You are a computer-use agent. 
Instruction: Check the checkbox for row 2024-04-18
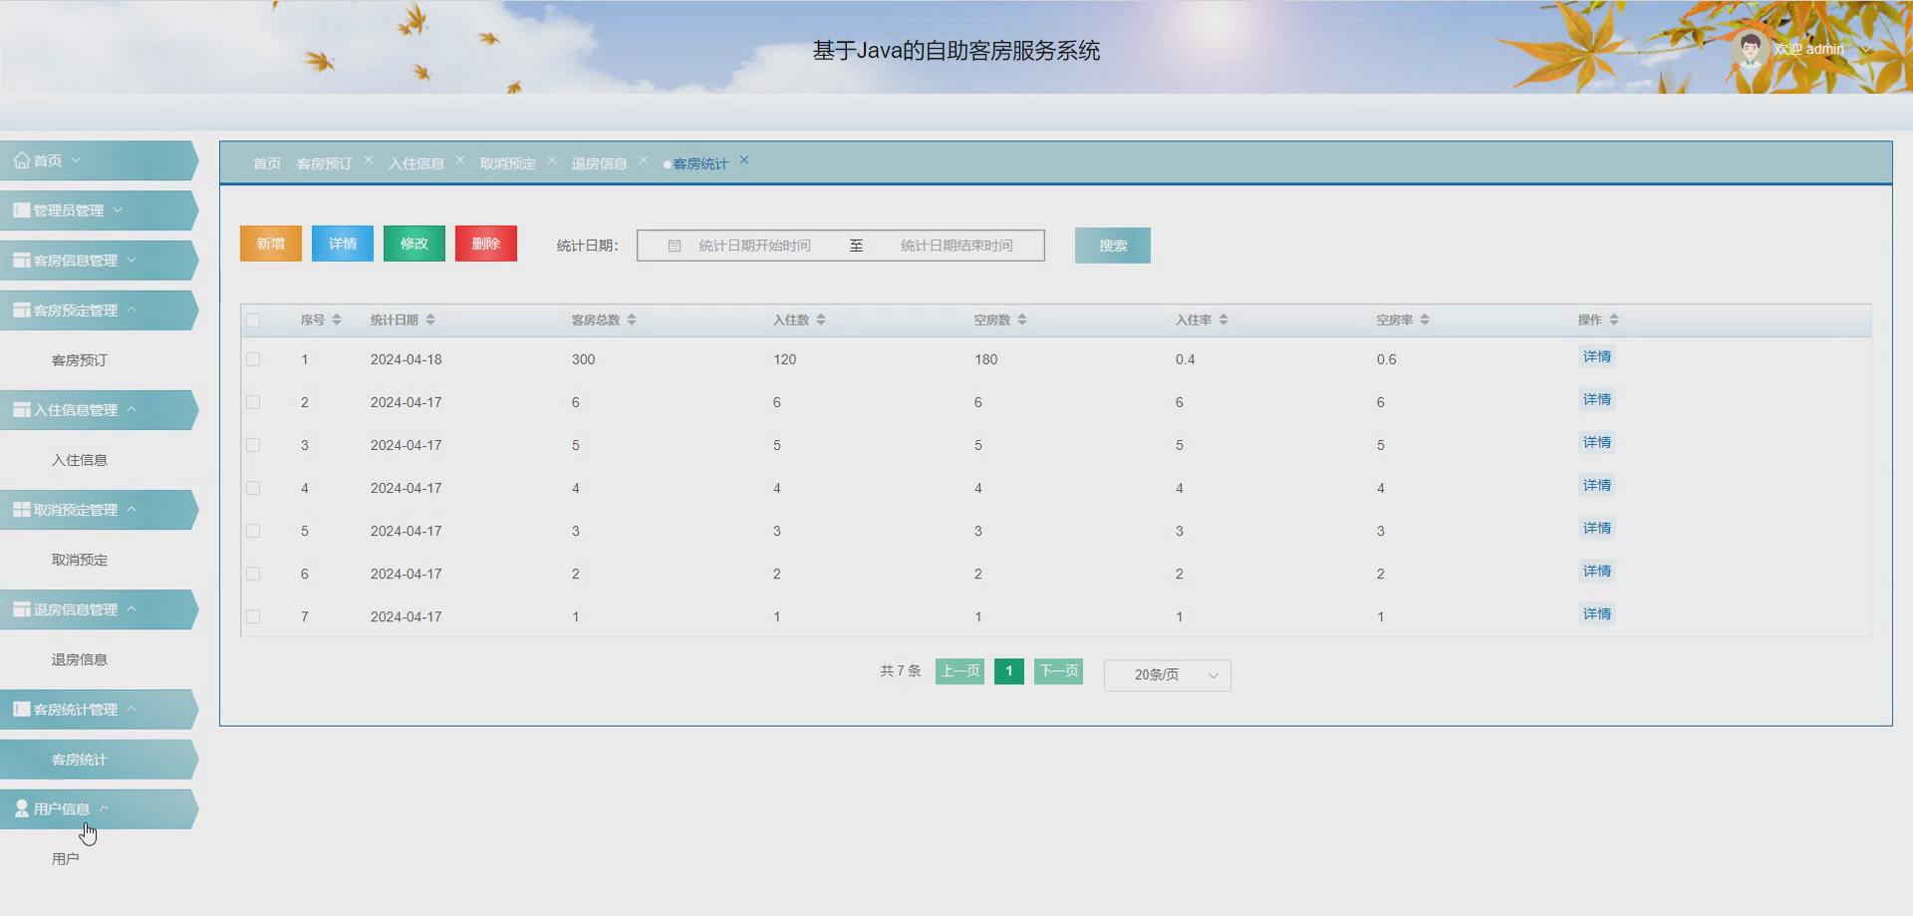(x=254, y=360)
